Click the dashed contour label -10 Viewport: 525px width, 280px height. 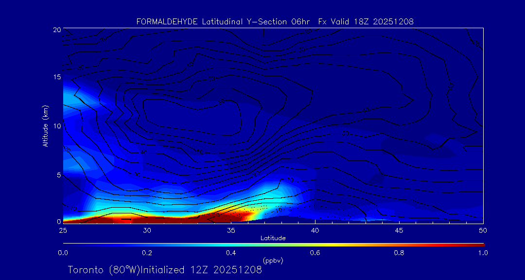coord(278,211)
